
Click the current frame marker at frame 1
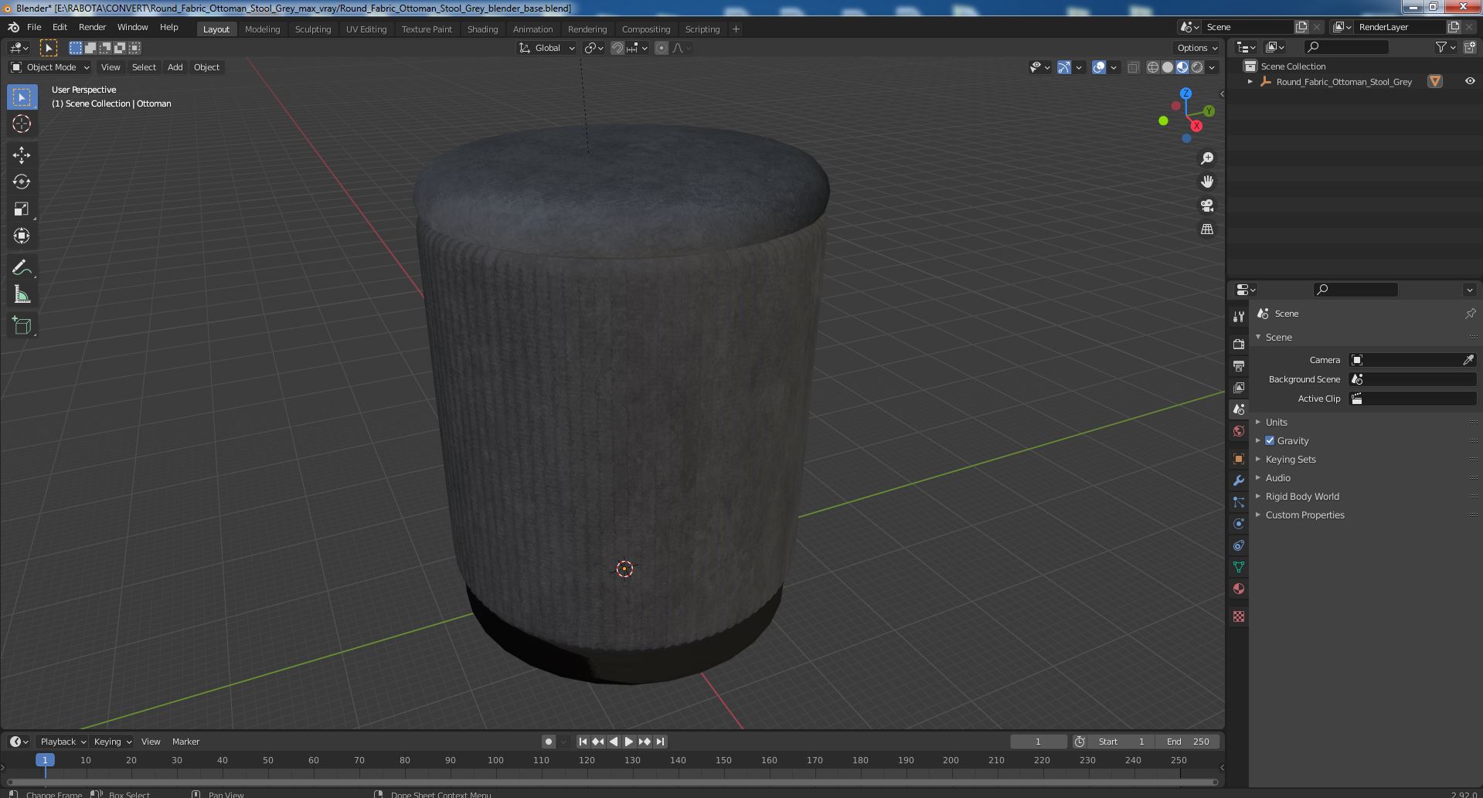[x=45, y=760]
